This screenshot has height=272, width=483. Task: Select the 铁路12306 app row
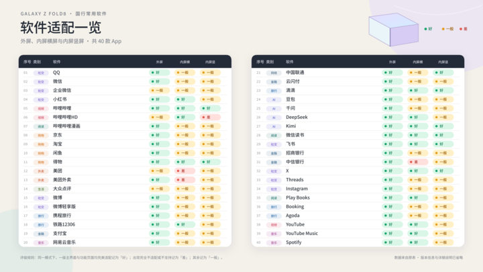coord(125,224)
